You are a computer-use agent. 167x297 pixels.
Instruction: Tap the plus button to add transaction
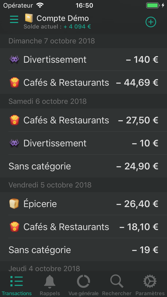tap(151, 22)
